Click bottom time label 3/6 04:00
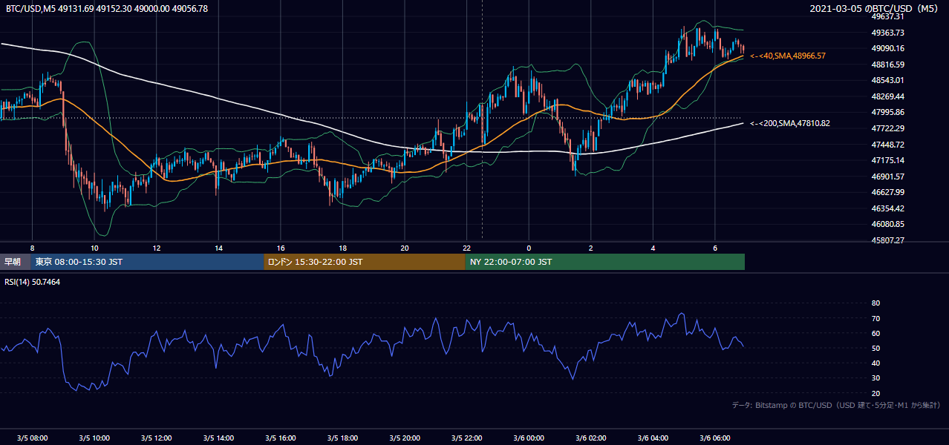The width and height of the screenshot is (949, 445). coord(653,438)
